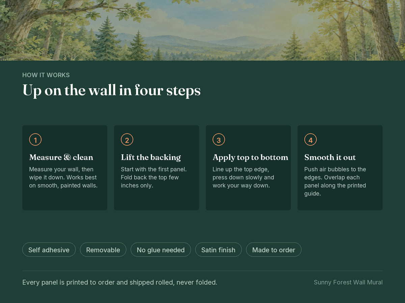Select the Removable tag
Image resolution: width=405 pixels, height=303 pixels.
coord(103,250)
